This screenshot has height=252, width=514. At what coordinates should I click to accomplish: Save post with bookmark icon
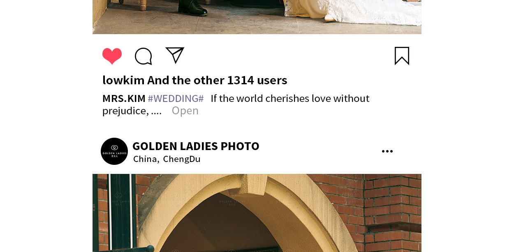pyautogui.click(x=402, y=56)
